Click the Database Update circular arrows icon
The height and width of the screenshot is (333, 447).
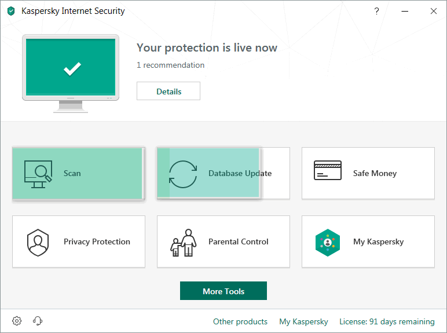coord(183,174)
